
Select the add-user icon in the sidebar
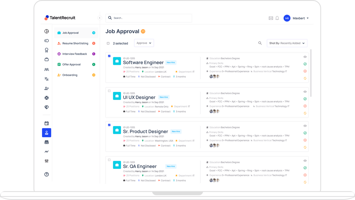click(46, 88)
